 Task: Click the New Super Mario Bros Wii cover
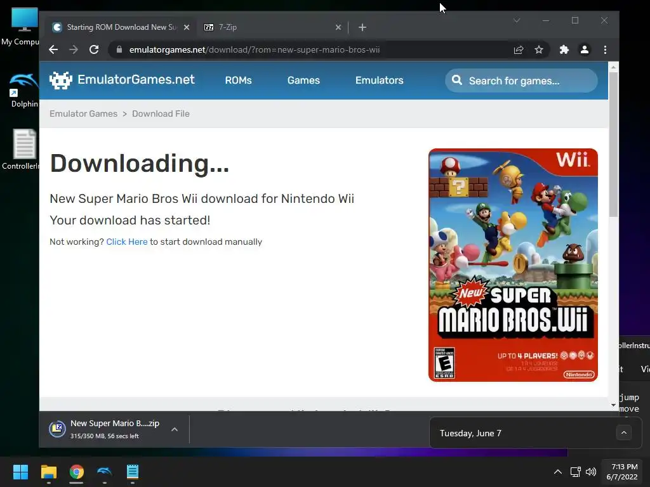[513, 265]
